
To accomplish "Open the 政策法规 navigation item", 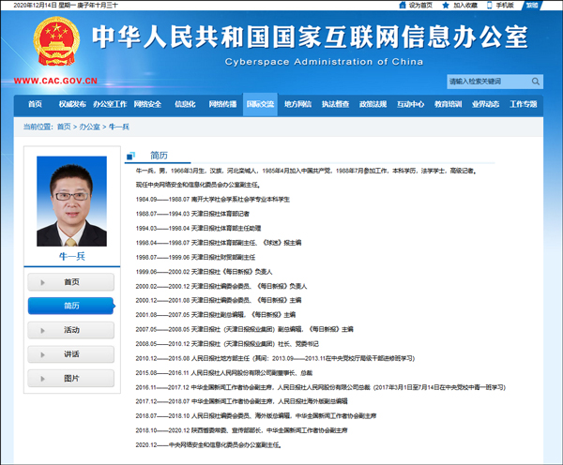I will pyautogui.click(x=373, y=104).
